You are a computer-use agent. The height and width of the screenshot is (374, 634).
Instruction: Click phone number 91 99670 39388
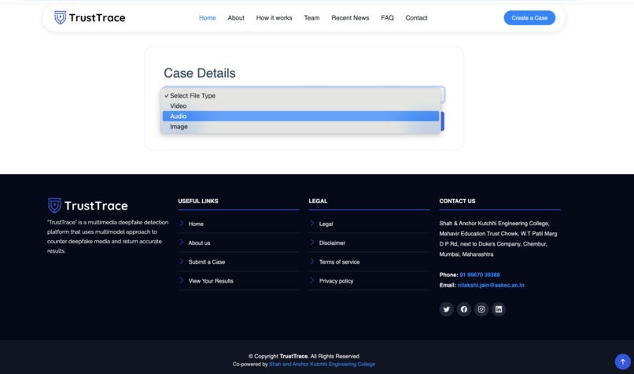[480, 275]
